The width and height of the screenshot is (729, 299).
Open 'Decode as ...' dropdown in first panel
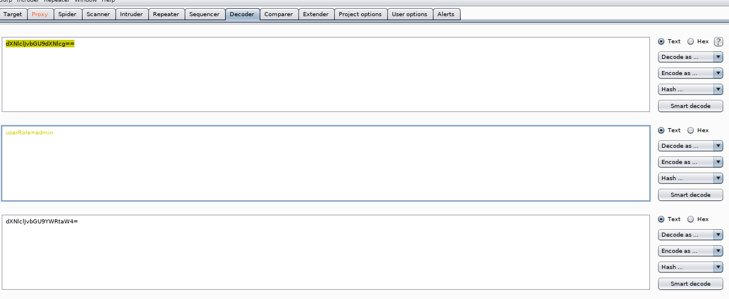(690, 57)
